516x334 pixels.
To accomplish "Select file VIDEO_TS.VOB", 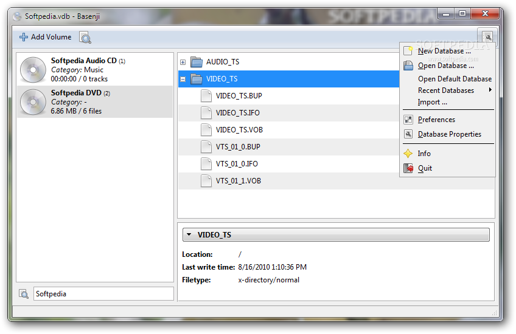I will (x=239, y=130).
